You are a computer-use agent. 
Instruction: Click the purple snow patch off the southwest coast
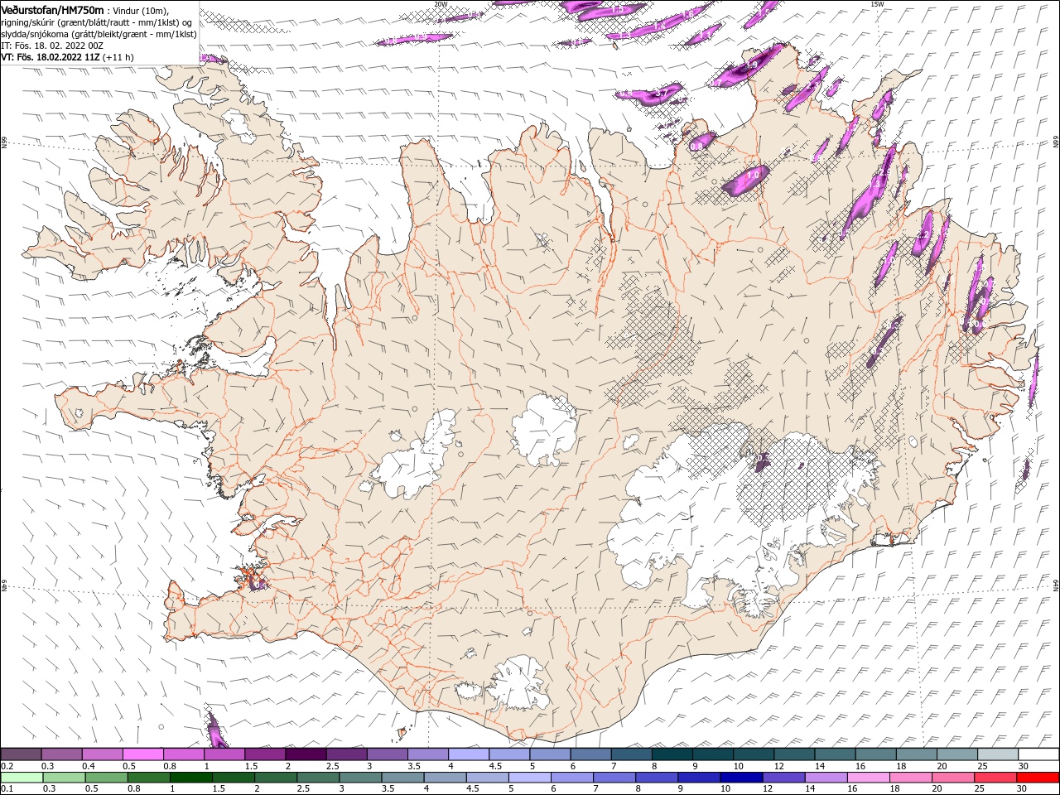pos(214,732)
